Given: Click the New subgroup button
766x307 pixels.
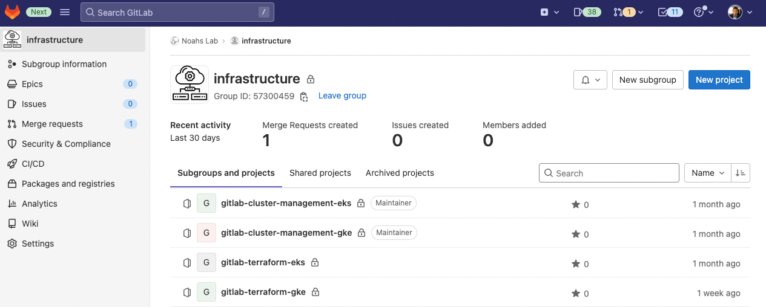Looking at the screenshot, I should click(x=647, y=80).
